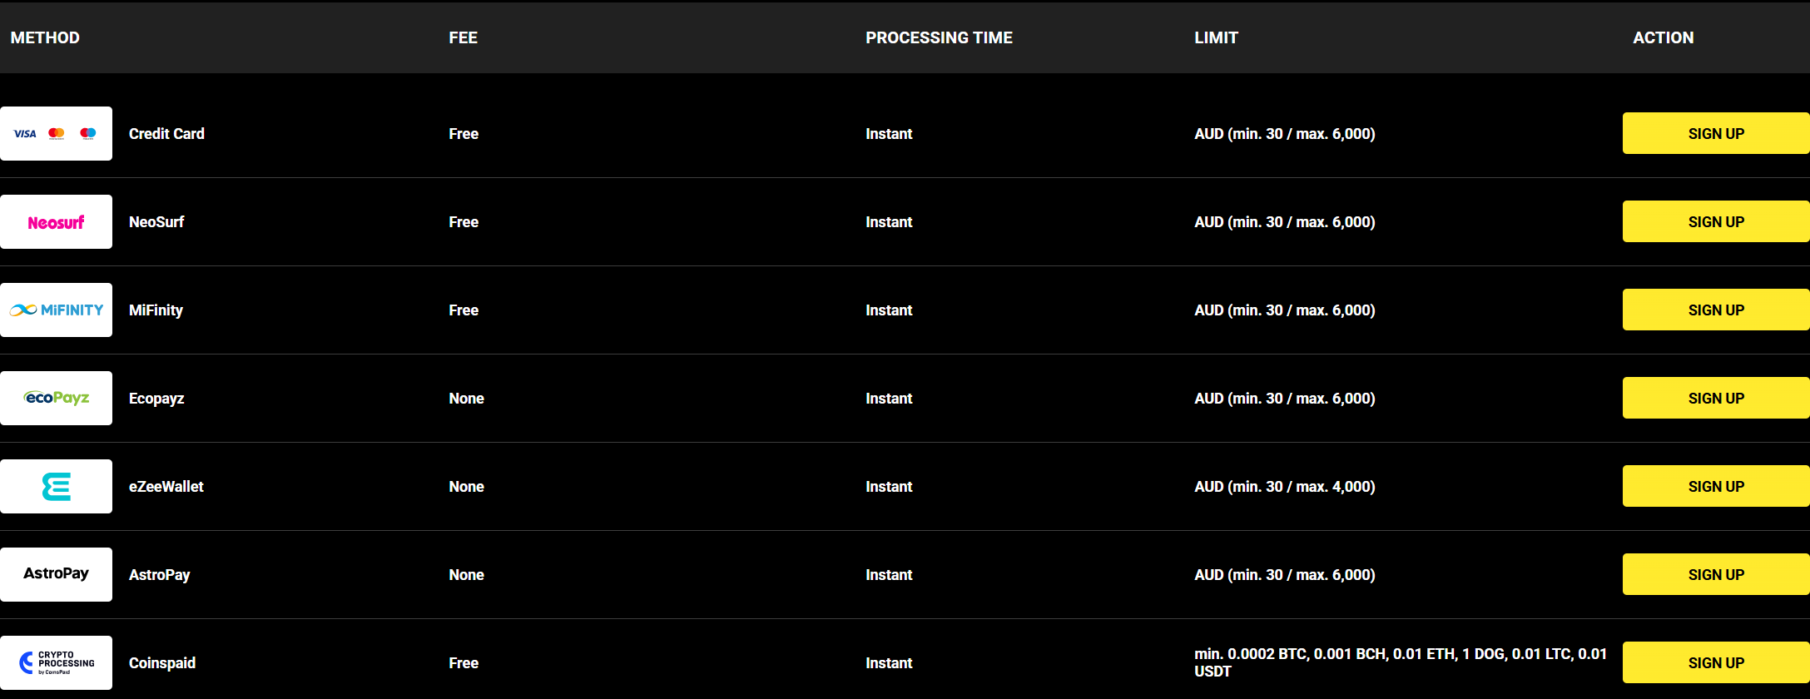Select SIGN UP in the AstroPay row
Viewport: 1810px width, 699px height.
click(1715, 575)
